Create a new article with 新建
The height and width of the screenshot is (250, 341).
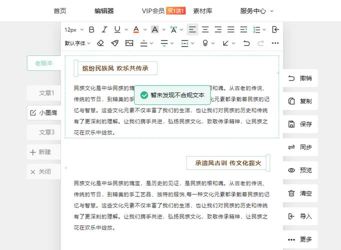pyautogui.click(x=44, y=152)
